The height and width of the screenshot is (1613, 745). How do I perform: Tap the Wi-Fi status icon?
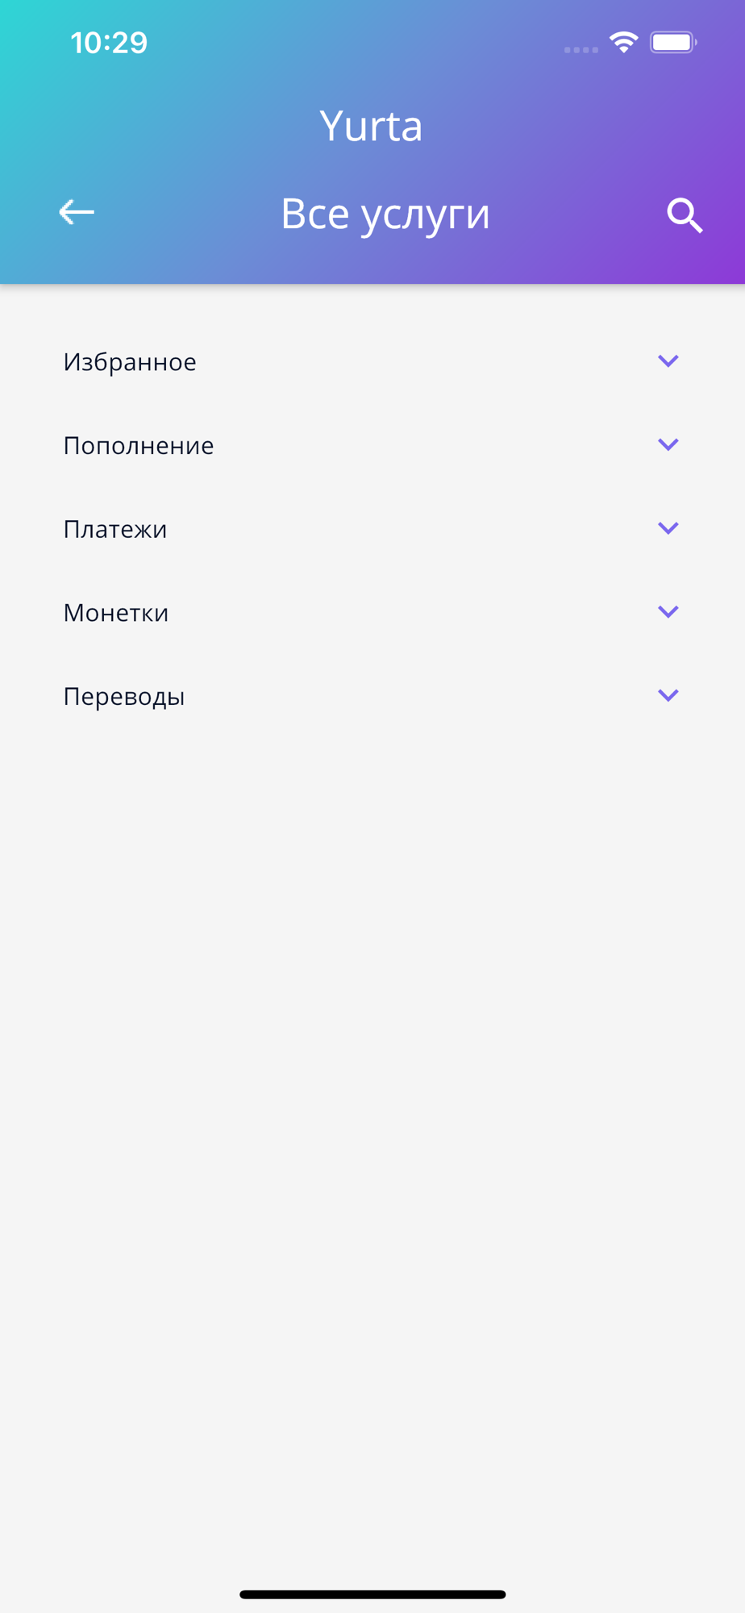[x=623, y=42]
